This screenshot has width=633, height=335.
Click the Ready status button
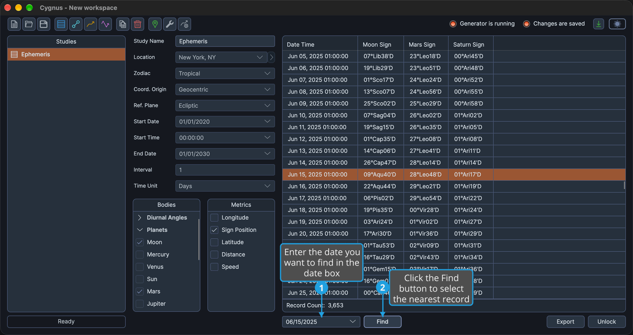click(x=66, y=322)
